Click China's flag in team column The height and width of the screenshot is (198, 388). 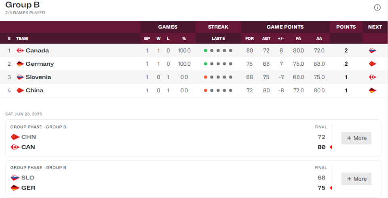20,91
